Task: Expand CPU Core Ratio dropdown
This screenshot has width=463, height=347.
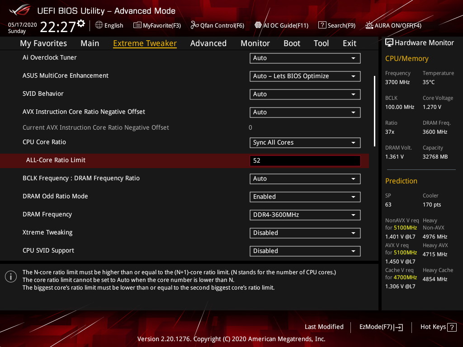Action: 305,142
